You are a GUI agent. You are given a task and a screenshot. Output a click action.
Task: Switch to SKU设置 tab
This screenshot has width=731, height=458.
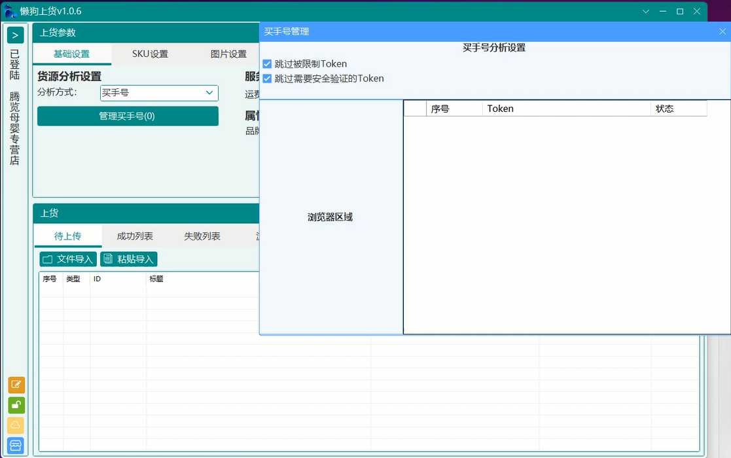pyautogui.click(x=150, y=54)
